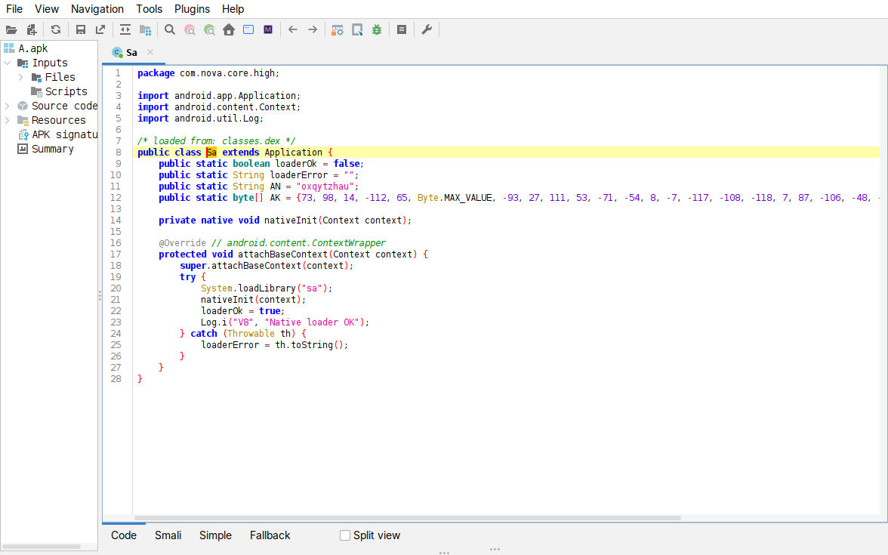Switch to Fallback view tab
The image size is (888, 555).
coord(270,536)
